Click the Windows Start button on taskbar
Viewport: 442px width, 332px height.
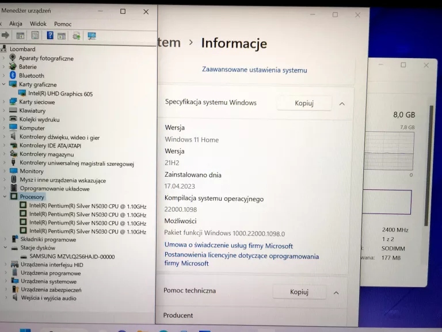(25, 330)
